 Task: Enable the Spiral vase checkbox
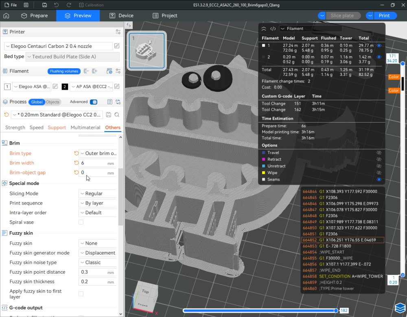pyautogui.click(x=81, y=222)
